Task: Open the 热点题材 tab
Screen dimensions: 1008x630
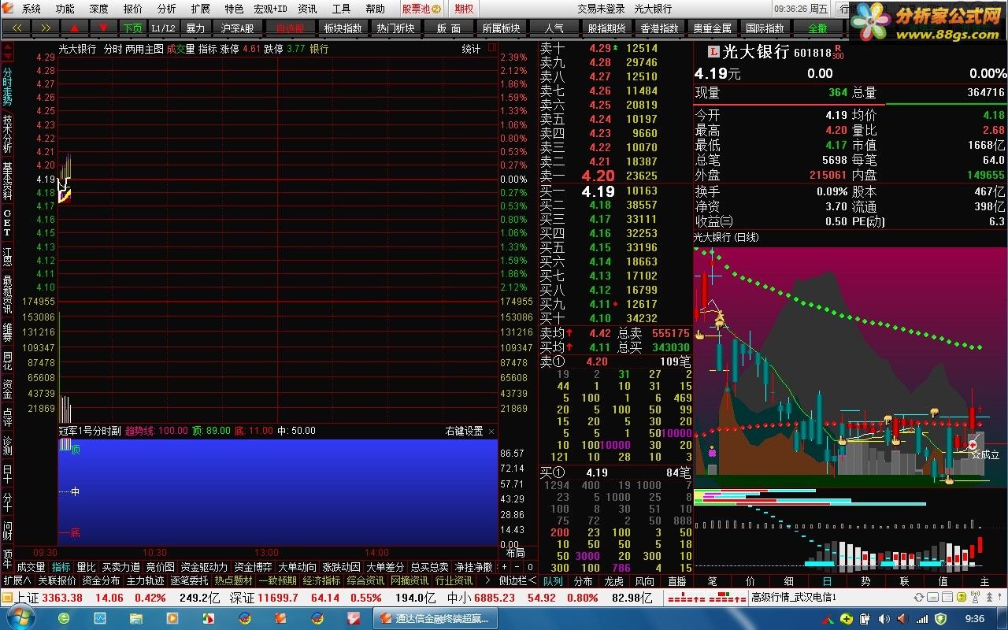Action: [234, 580]
